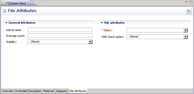194x94 pixels.
Task: Focus the Literal name input field
Action: pyautogui.click(x=60, y=30)
